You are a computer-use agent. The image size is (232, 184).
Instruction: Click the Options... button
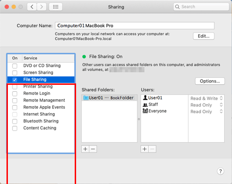coord(210,81)
